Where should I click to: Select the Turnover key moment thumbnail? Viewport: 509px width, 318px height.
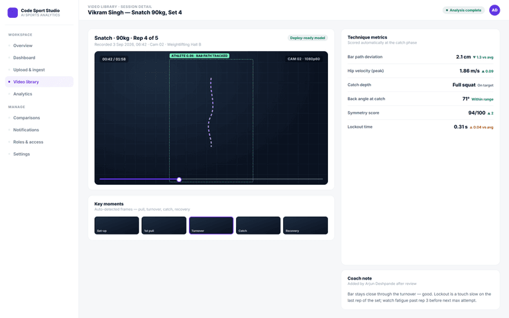211,225
